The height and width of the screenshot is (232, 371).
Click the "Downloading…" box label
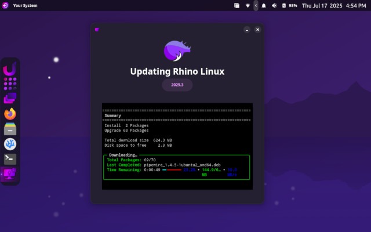(123, 155)
